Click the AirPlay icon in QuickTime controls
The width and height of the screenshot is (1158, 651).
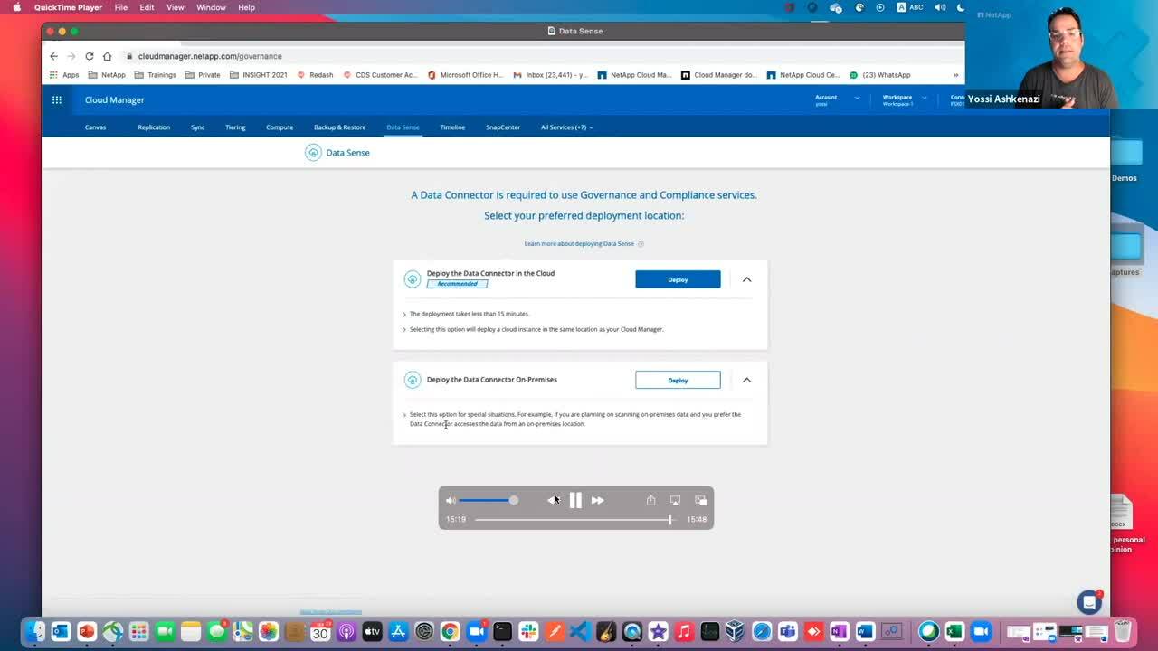point(675,500)
